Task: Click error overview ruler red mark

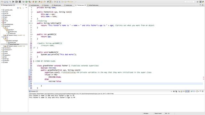Action: pyautogui.click(x=204, y=77)
